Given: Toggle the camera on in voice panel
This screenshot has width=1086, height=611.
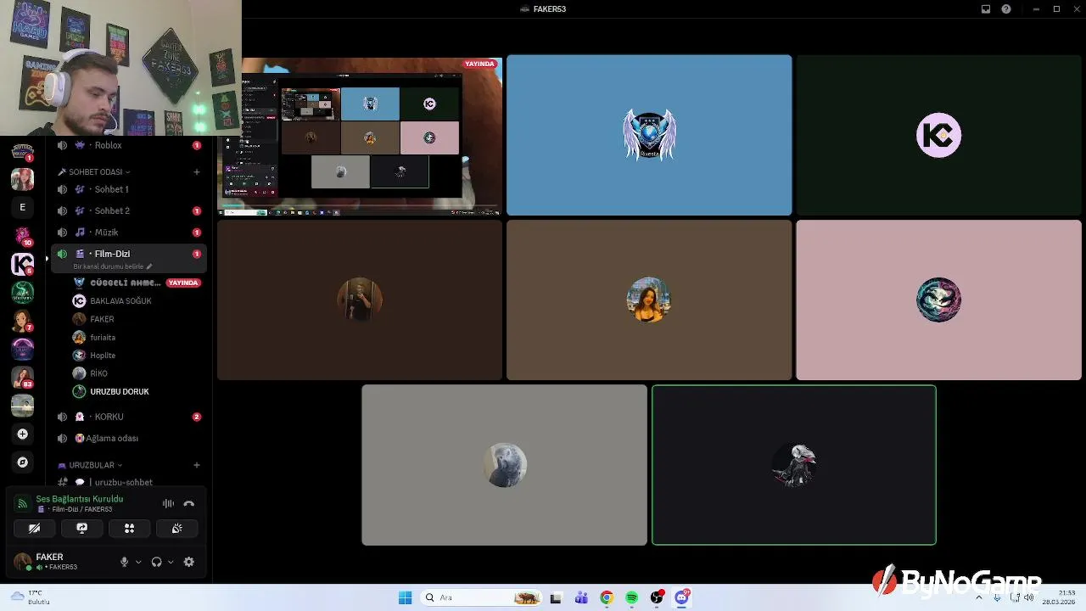Looking at the screenshot, I should pos(34,528).
